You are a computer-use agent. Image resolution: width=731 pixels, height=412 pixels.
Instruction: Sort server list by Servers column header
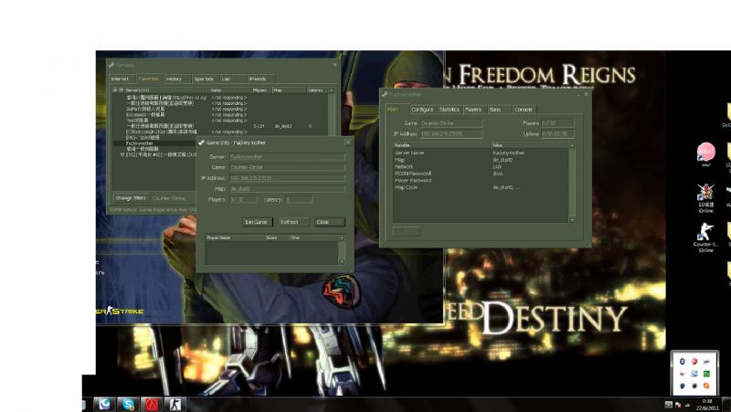pyautogui.click(x=165, y=90)
